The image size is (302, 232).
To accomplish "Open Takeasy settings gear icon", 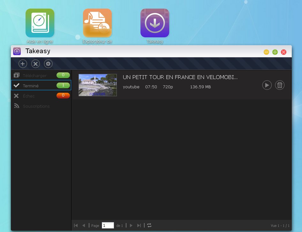I will coord(48,64).
